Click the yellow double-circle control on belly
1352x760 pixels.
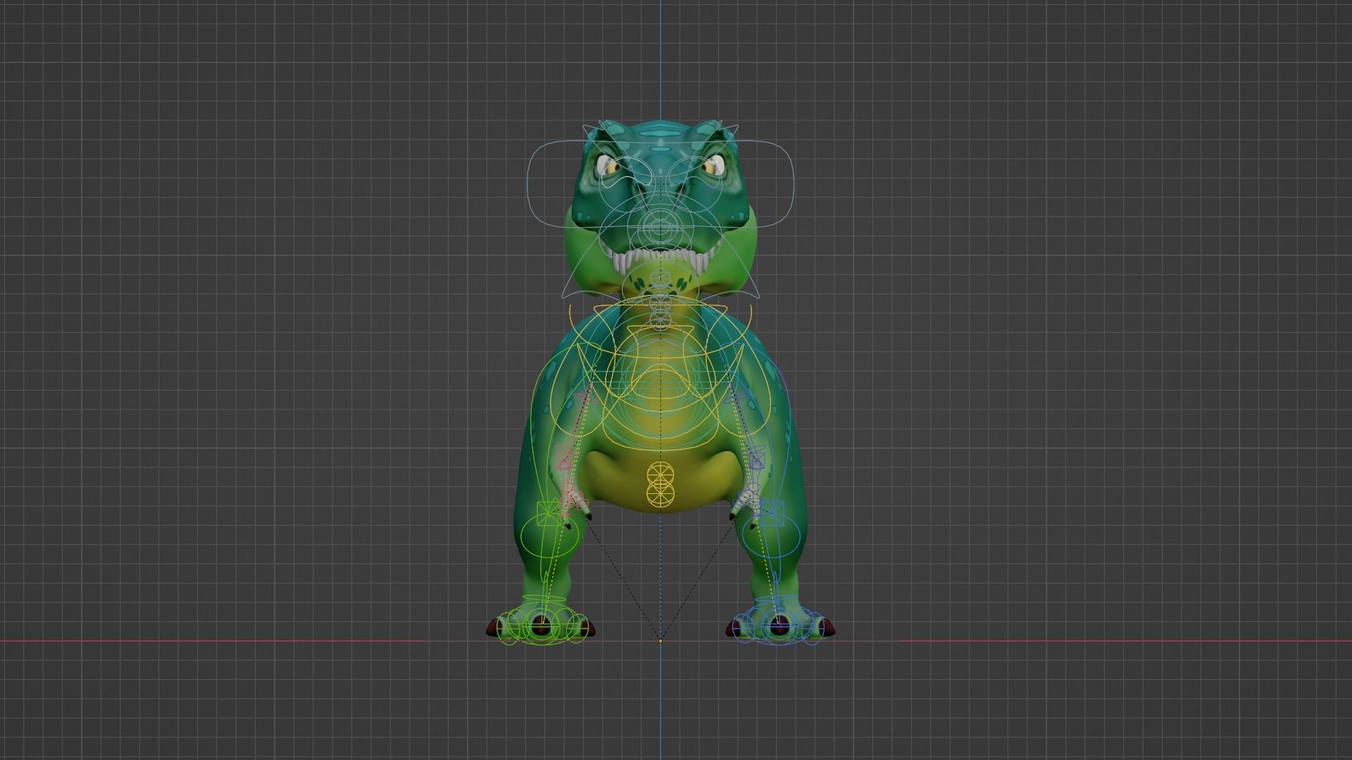[661, 485]
